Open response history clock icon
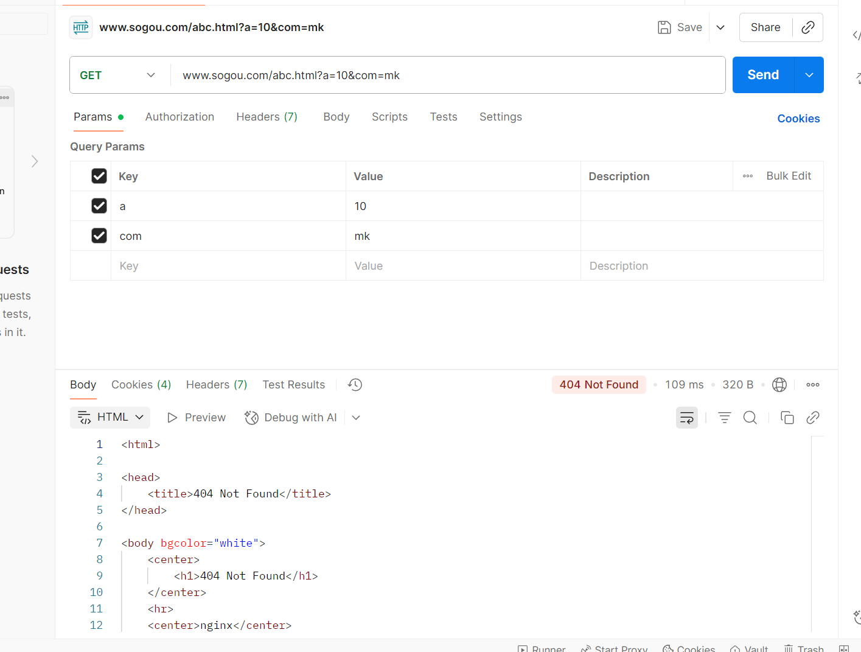 point(355,385)
